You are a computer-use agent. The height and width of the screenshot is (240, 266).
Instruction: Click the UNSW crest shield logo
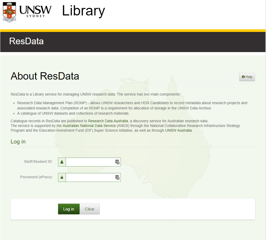tap(9, 12)
